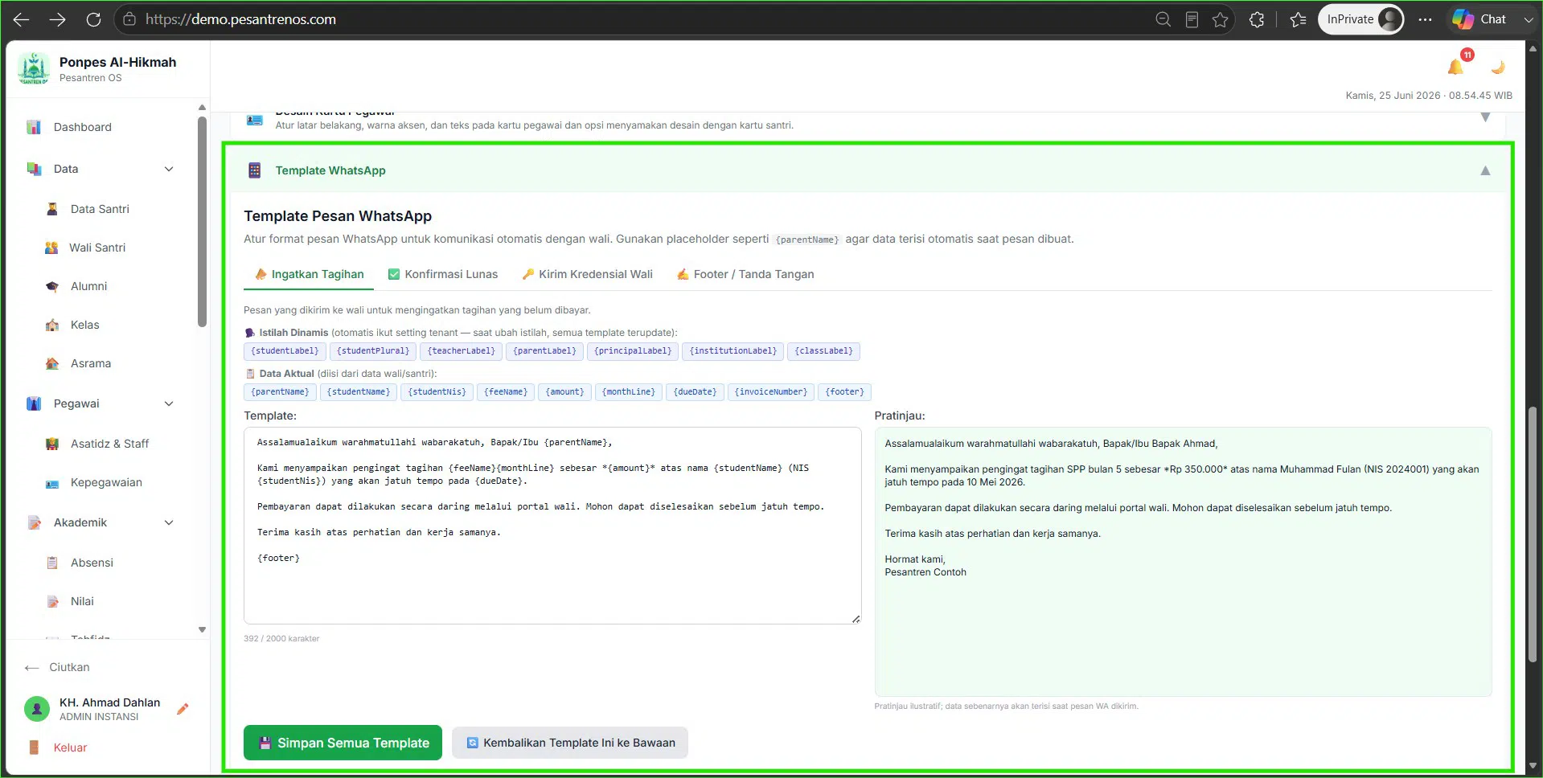Insert the {invoiceNumber} placeholder
This screenshot has width=1543, height=778.
pyautogui.click(x=770, y=392)
